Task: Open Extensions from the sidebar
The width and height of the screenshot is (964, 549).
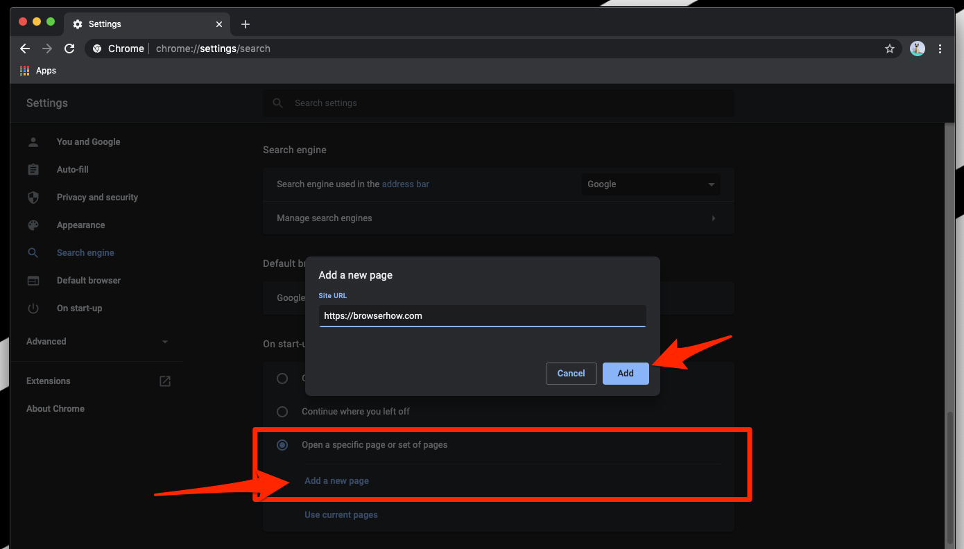Action: [x=49, y=381]
